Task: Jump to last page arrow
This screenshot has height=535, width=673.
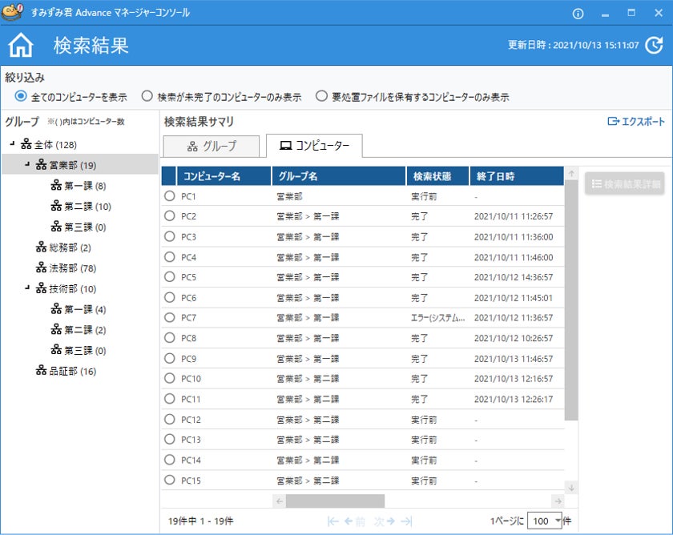Action: click(407, 521)
